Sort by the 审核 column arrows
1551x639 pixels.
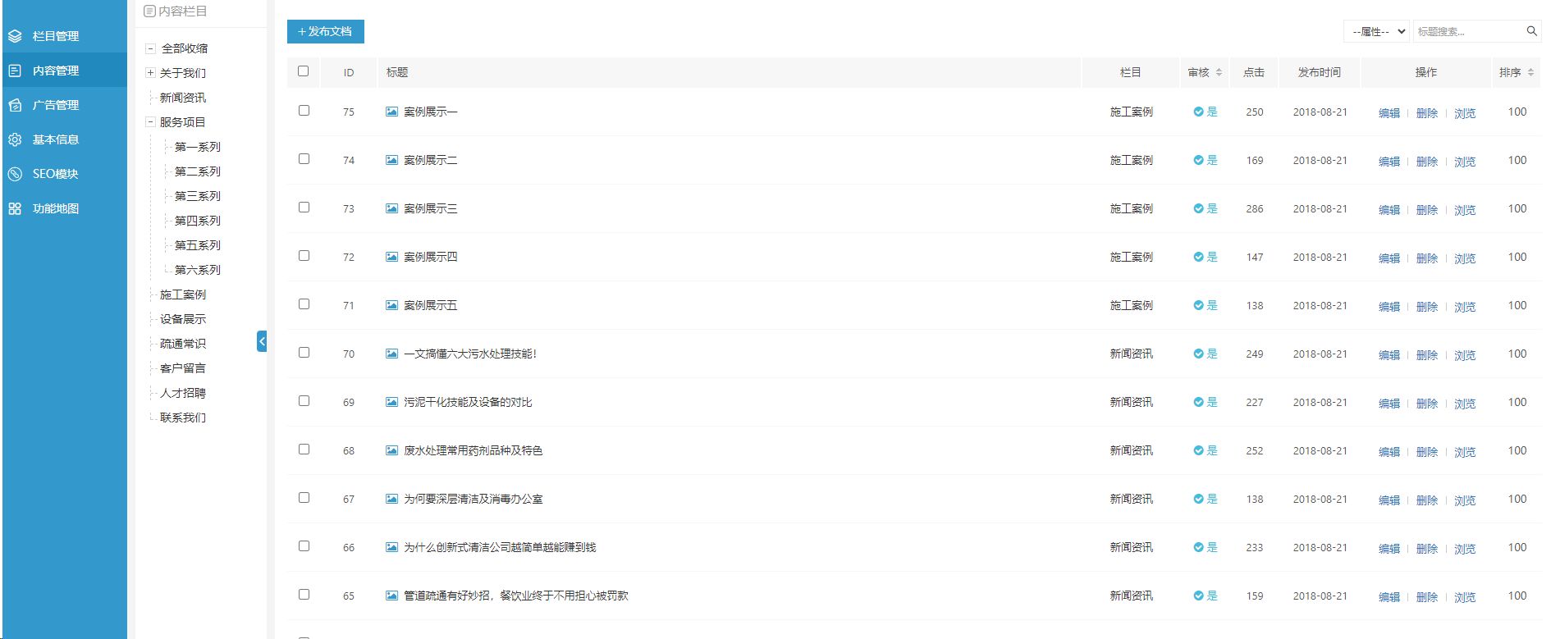1219,72
